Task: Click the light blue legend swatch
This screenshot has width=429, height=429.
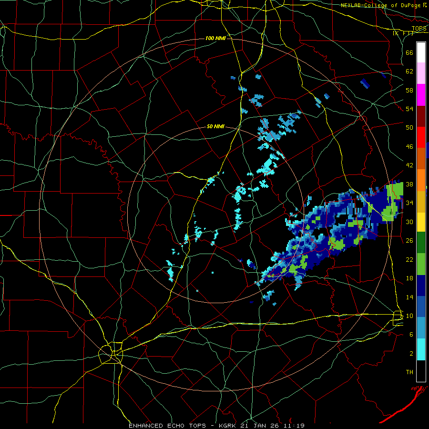Action: tap(421, 328)
